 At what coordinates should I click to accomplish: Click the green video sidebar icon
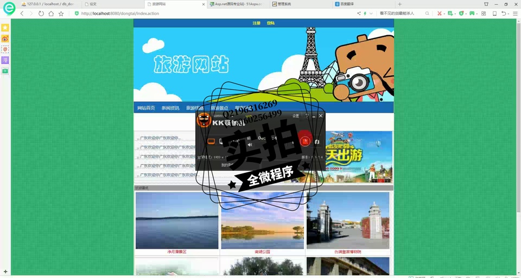click(x=5, y=70)
